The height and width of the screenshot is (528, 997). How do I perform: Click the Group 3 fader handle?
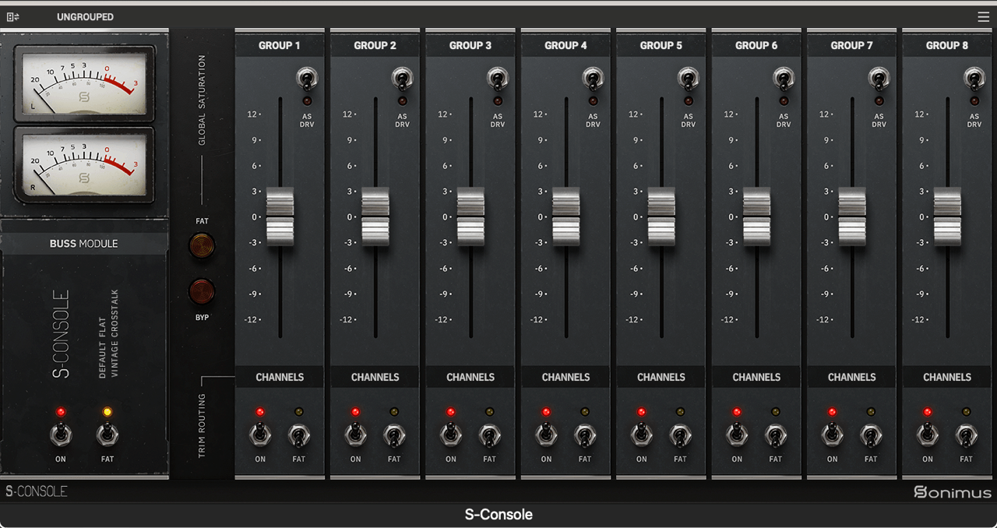[470, 216]
